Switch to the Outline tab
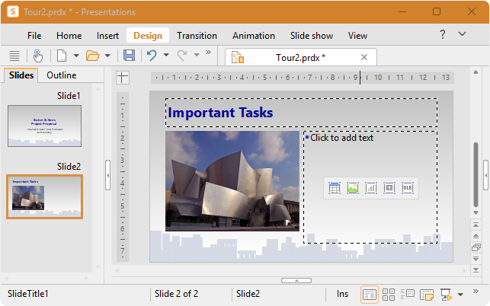The width and height of the screenshot is (490, 306). (62, 75)
